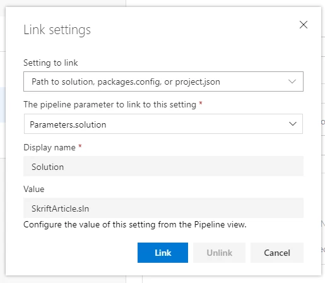Click the Link settings dialog title
Image resolution: width=325 pixels, height=283 pixels.
(x=57, y=30)
